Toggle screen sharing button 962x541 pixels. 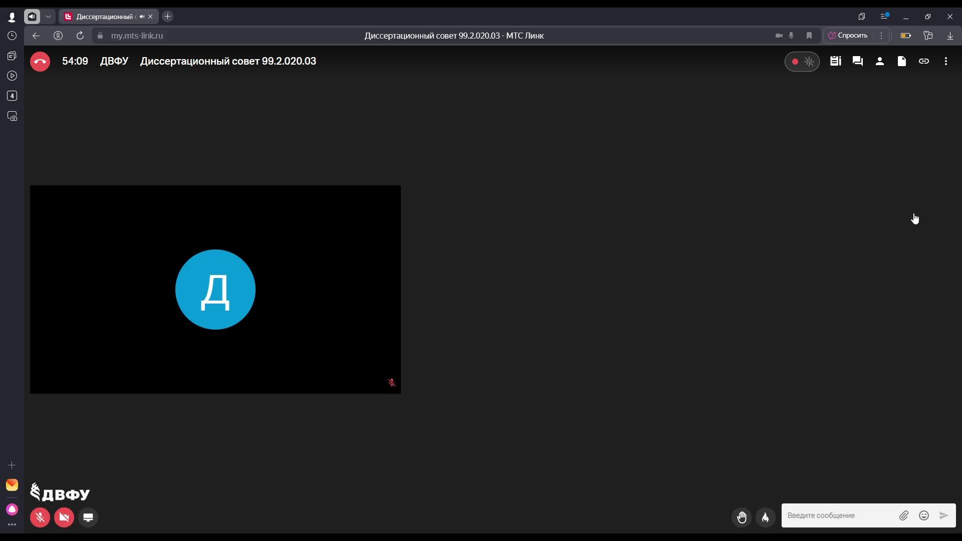click(88, 517)
